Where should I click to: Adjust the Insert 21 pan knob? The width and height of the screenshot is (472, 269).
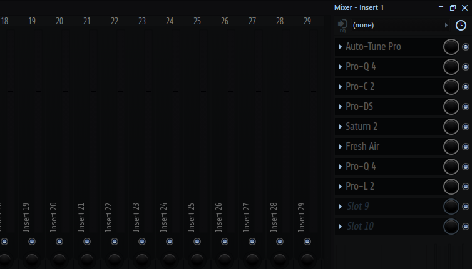(87, 260)
